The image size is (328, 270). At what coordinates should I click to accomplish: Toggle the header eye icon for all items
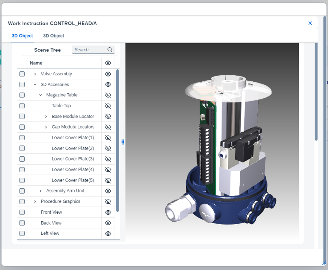pos(108,63)
